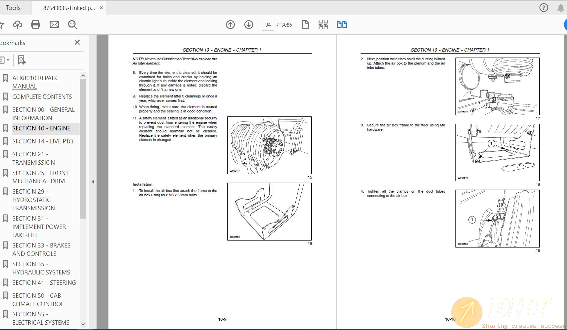The image size is (567, 330).
Task: Click the bookmark icon beside SECTION 35 - HYDRAULIC
Action: (5, 264)
